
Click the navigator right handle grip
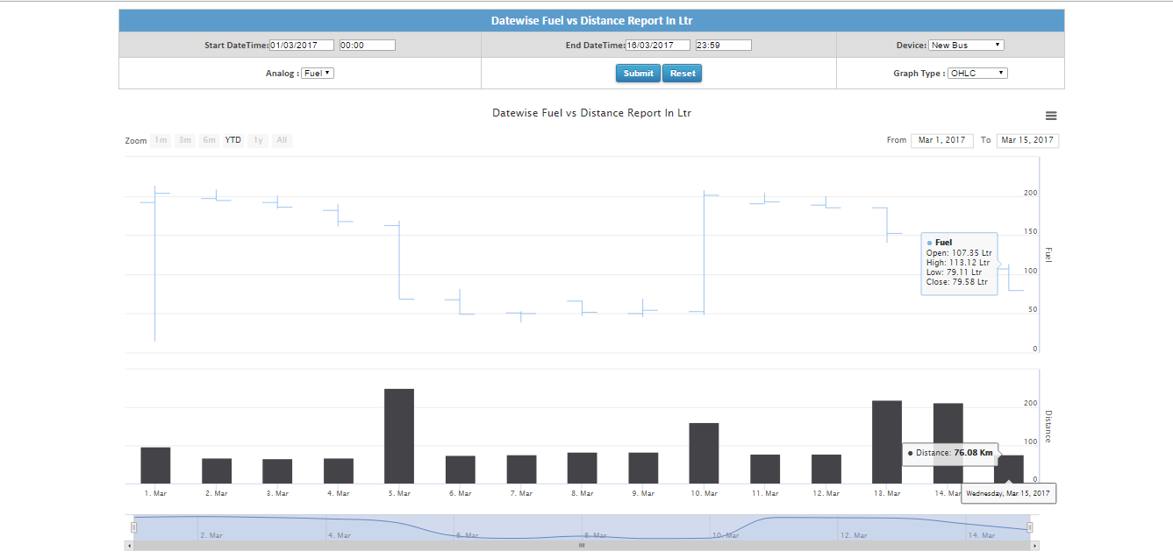1030,527
